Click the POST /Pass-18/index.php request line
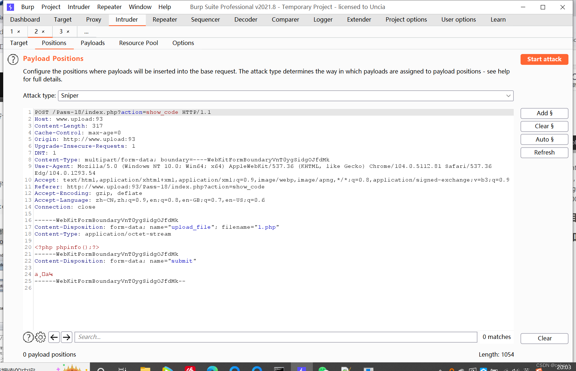Image resolution: width=576 pixels, height=371 pixels. coord(123,112)
